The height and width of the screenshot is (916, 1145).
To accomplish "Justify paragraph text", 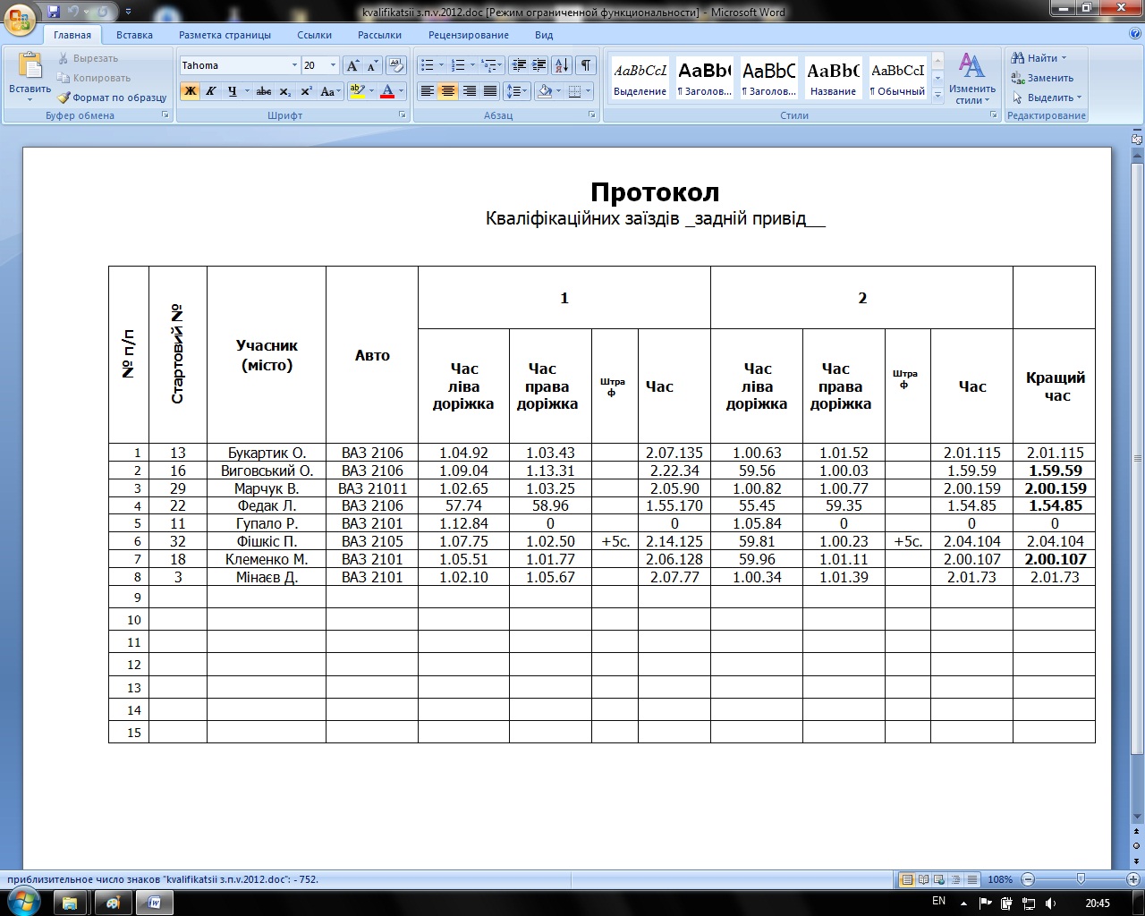I will 489,91.
